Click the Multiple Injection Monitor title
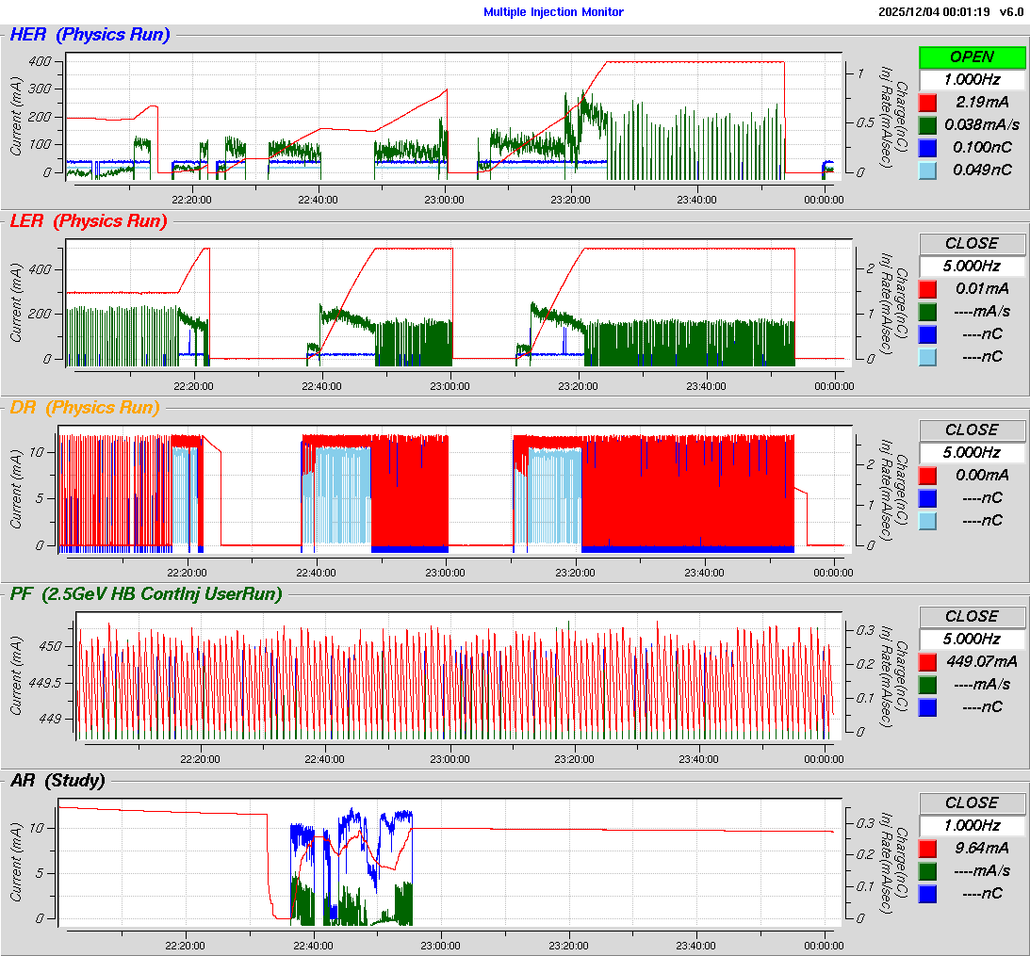Screen dimensions: 1030x956 pos(553,12)
